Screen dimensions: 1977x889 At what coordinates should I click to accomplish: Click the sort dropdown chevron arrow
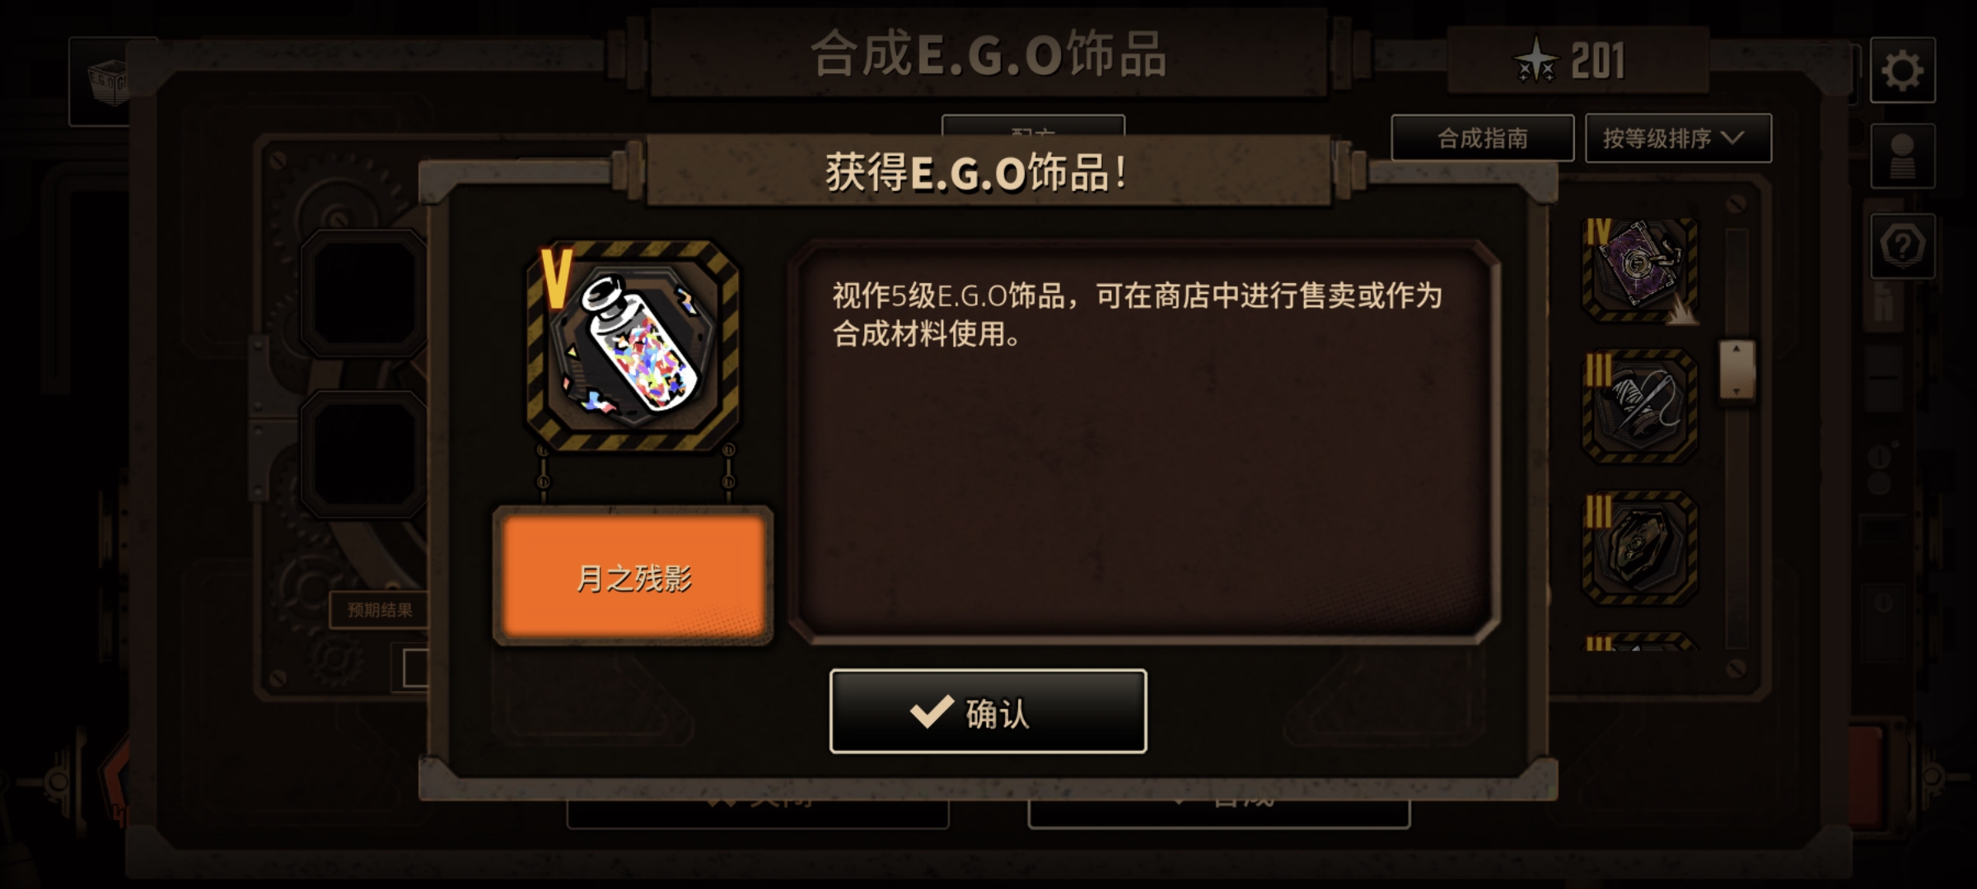point(1733,138)
